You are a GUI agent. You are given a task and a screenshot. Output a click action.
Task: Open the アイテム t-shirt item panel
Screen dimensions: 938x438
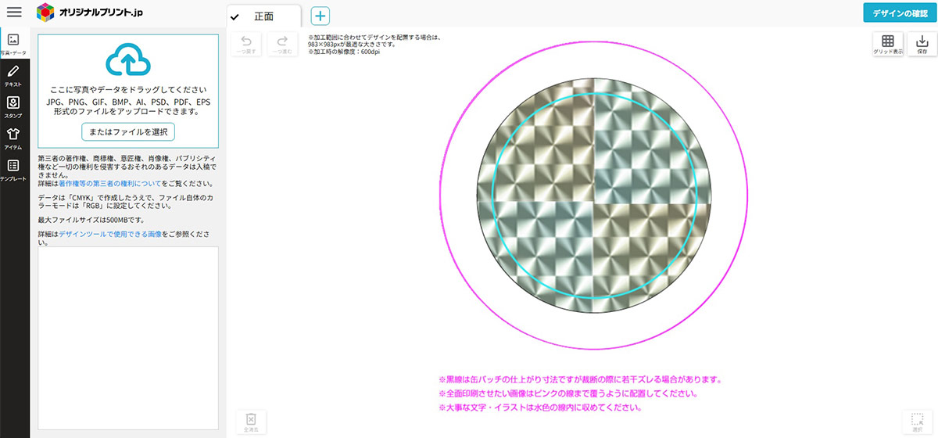[x=13, y=138]
